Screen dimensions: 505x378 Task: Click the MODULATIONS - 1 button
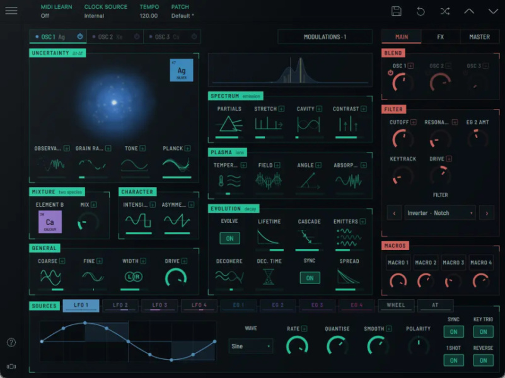point(325,37)
